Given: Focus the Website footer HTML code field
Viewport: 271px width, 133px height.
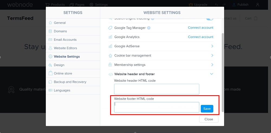Looking at the screenshot, I should pos(157,107).
